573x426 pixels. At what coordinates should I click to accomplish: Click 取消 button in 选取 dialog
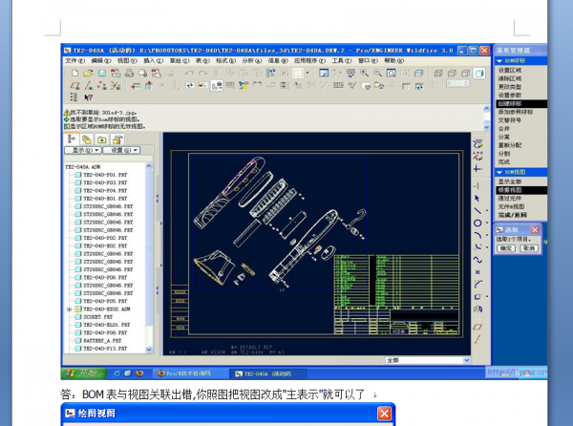[528, 248]
